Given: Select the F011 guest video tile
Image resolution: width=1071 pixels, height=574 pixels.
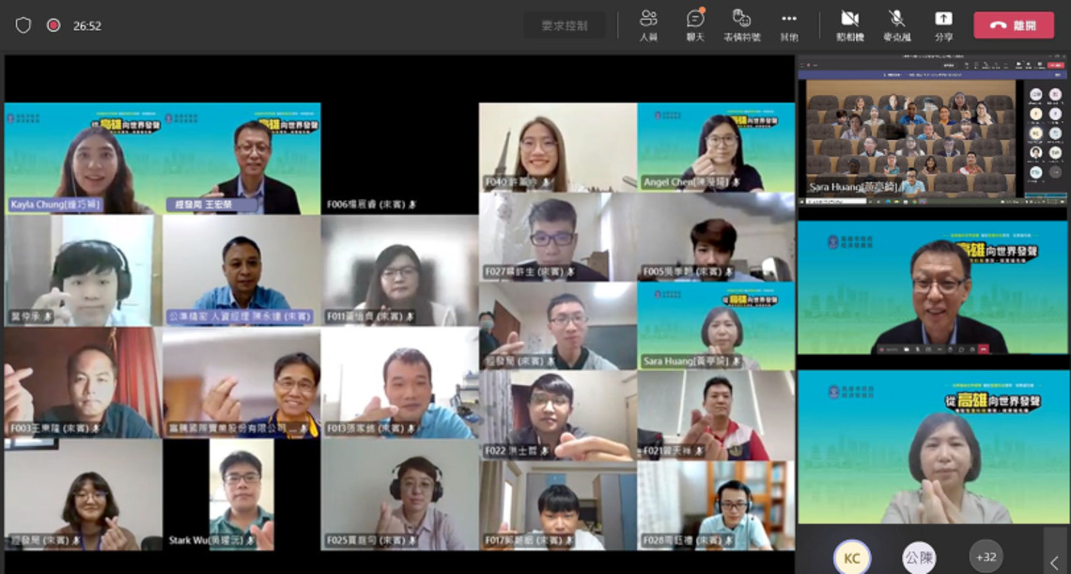Looking at the screenshot, I should click(x=399, y=271).
